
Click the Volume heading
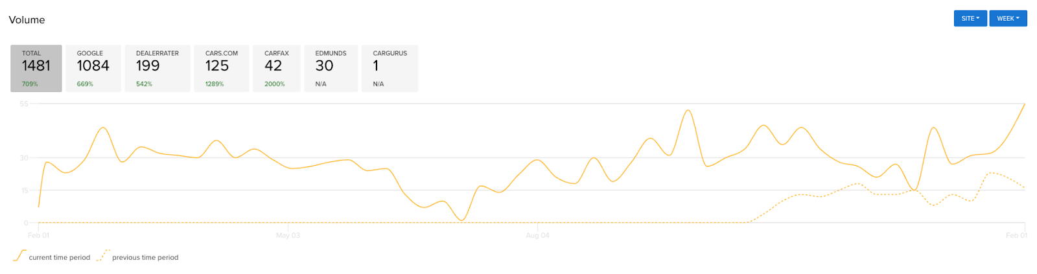point(27,20)
